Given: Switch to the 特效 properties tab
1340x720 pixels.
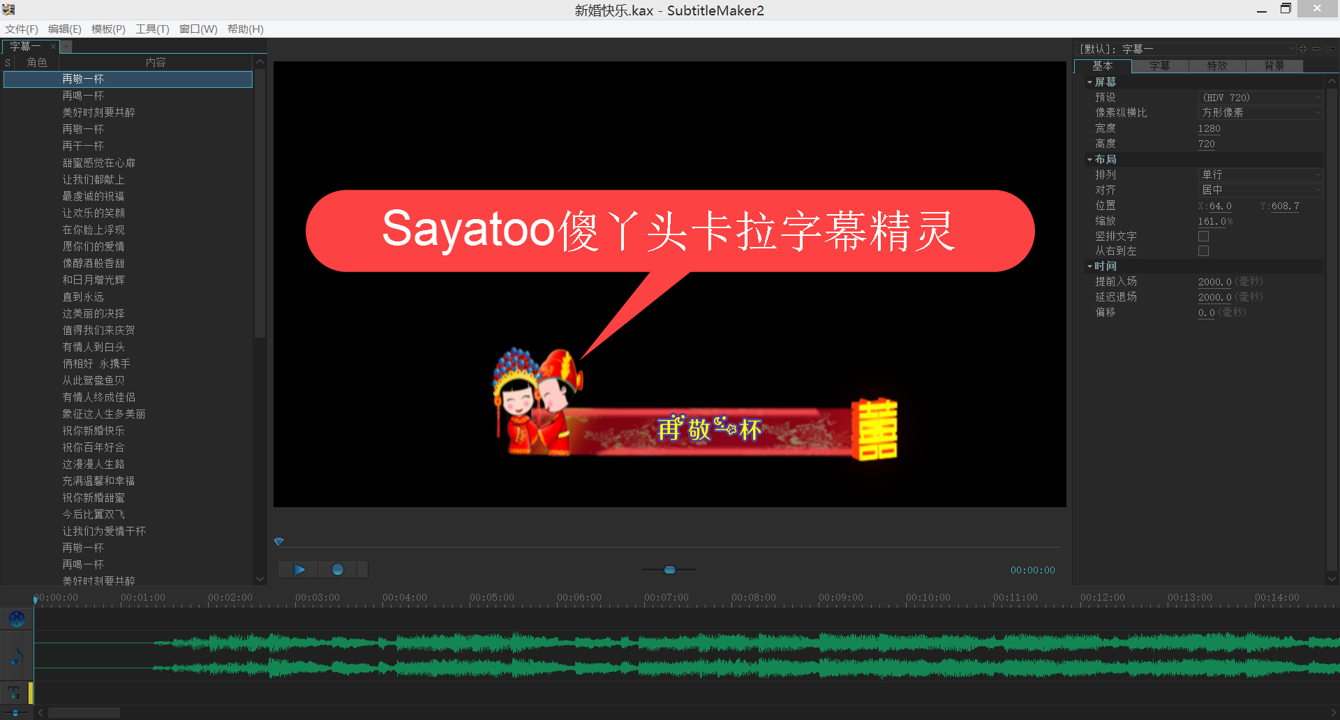Looking at the screenshot, I should [x=1217, y=66].
